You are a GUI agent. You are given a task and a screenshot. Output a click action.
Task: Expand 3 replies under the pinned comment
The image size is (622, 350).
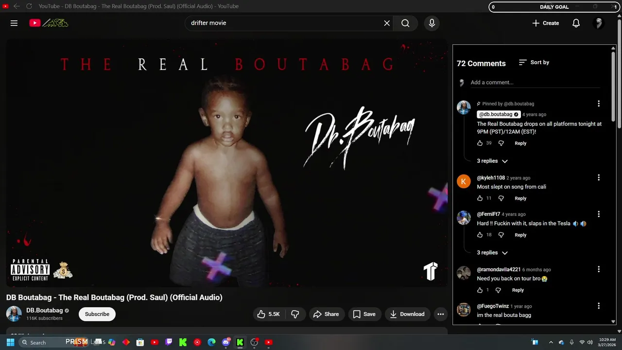coord(492,161)
